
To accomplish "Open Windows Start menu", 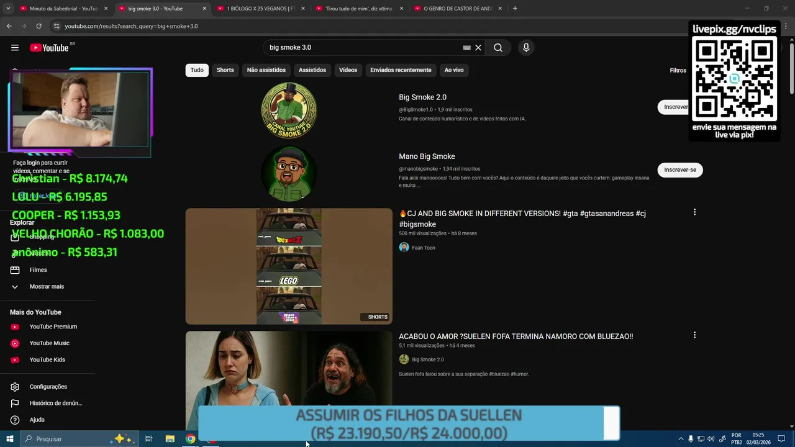I will point(9,439).
